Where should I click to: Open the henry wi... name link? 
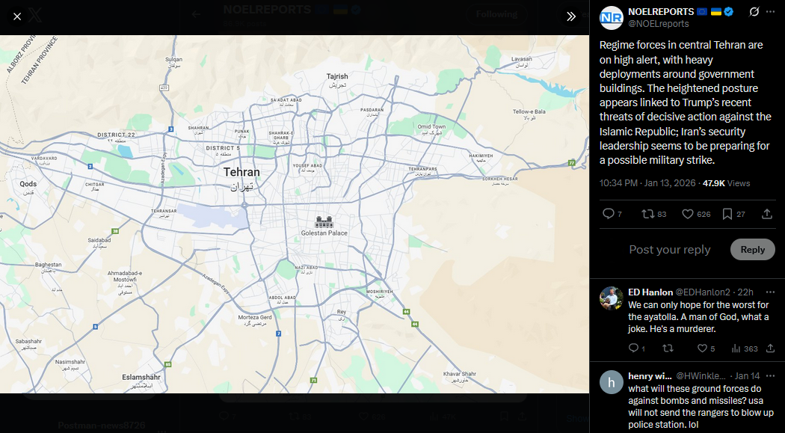click(x=650, y=376)
